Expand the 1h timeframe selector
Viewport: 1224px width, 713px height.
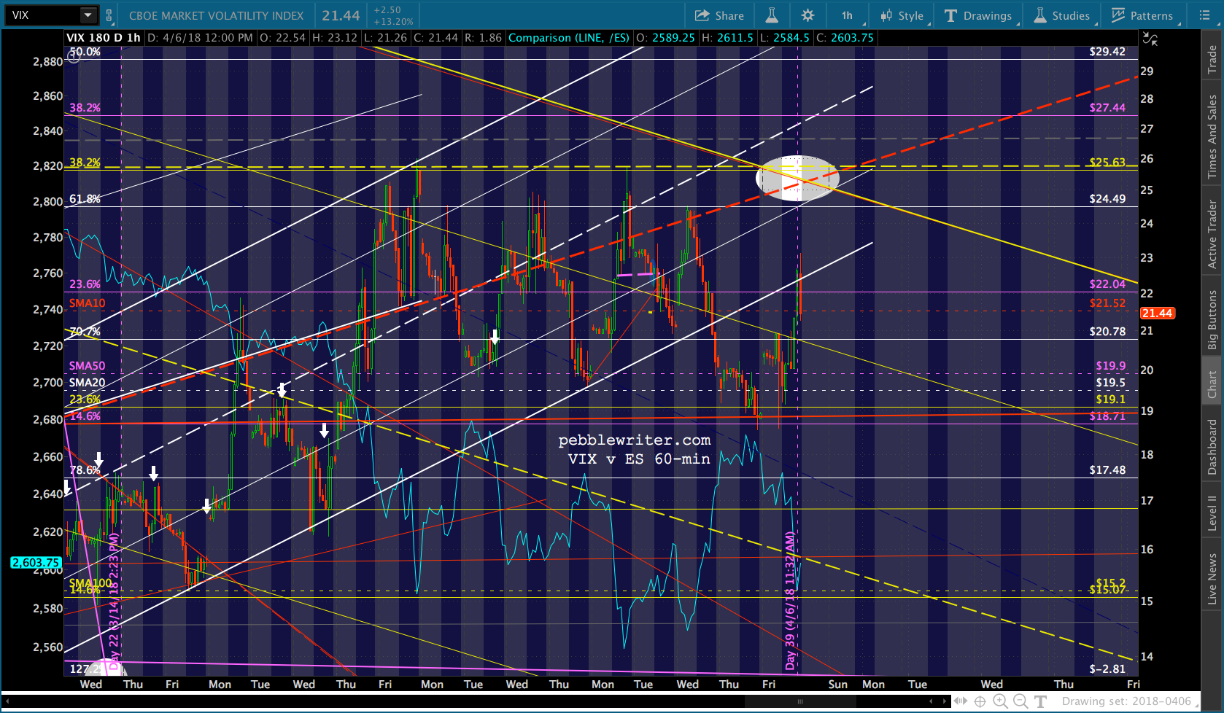(x=848, y=15)
